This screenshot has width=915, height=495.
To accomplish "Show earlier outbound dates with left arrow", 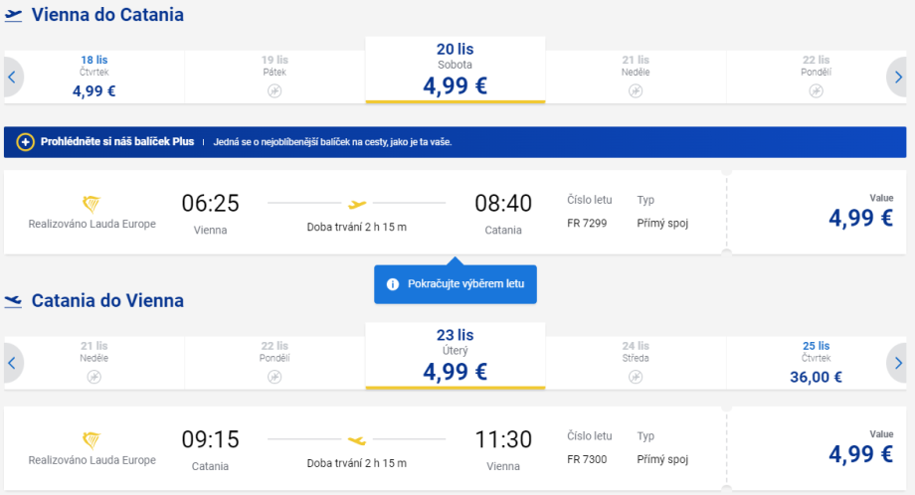I will click(12, 77).
